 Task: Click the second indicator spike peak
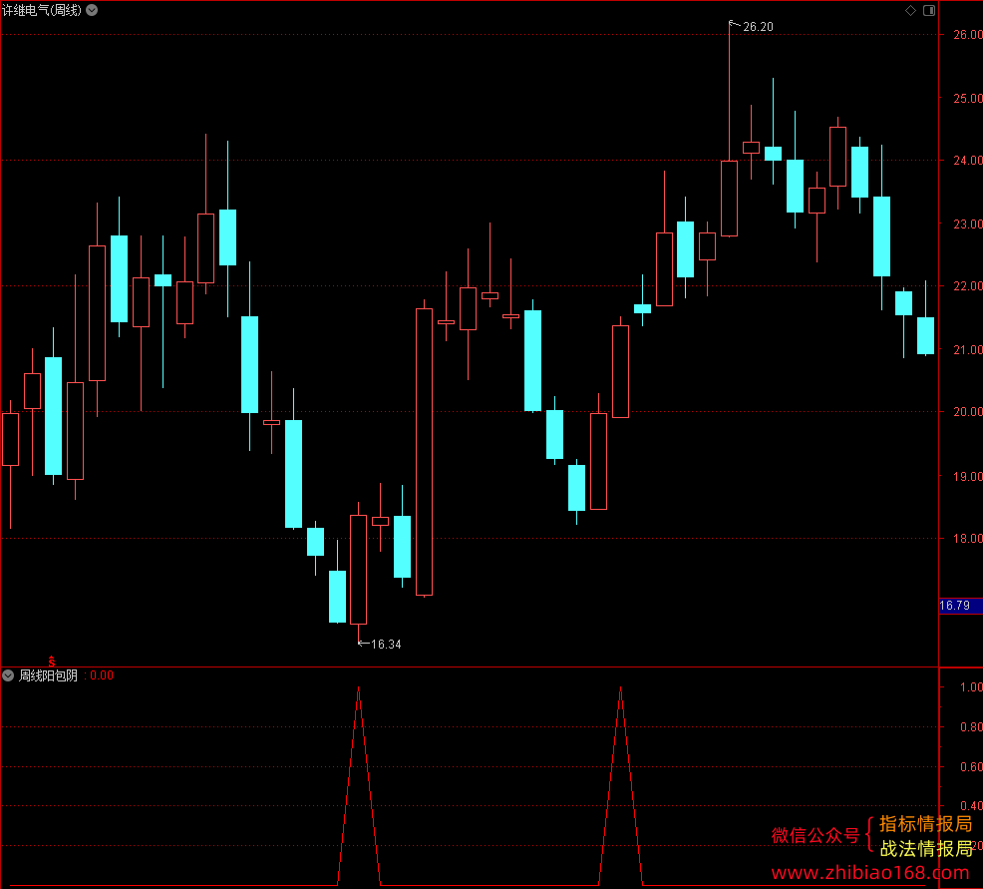pyautogui.click(x=621, y=687)
